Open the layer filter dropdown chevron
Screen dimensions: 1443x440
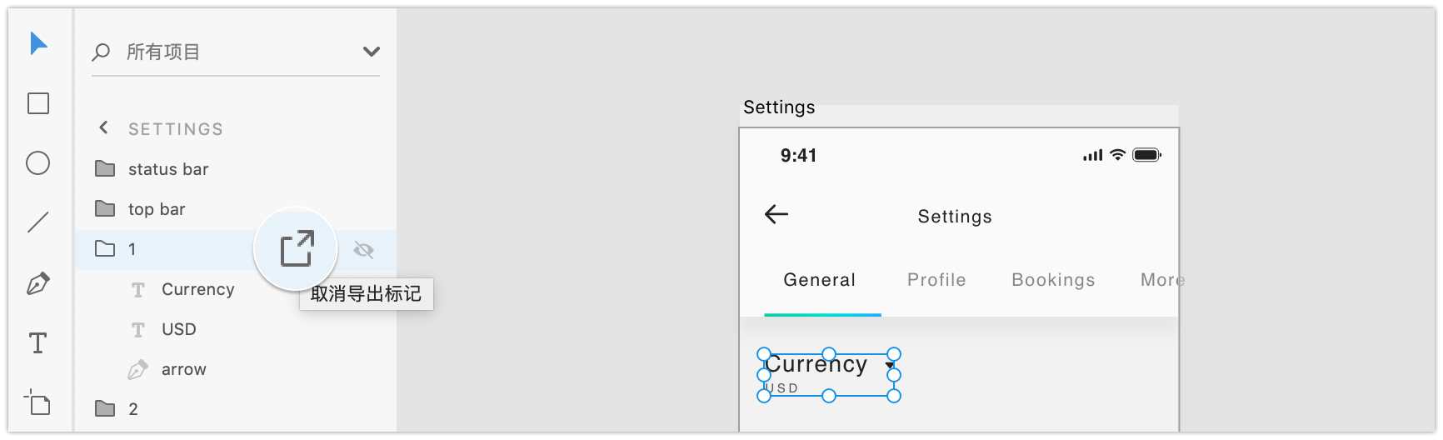pyautogui.click(x=372, y=52)
